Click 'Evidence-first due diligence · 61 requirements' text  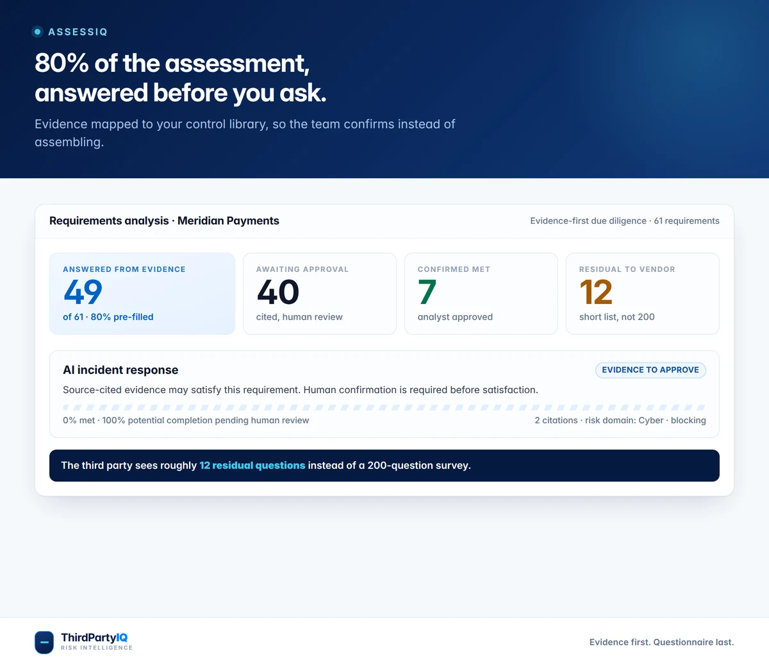(625, 221)
